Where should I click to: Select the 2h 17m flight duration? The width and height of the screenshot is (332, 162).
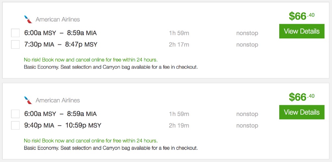(x=179, y=44)
